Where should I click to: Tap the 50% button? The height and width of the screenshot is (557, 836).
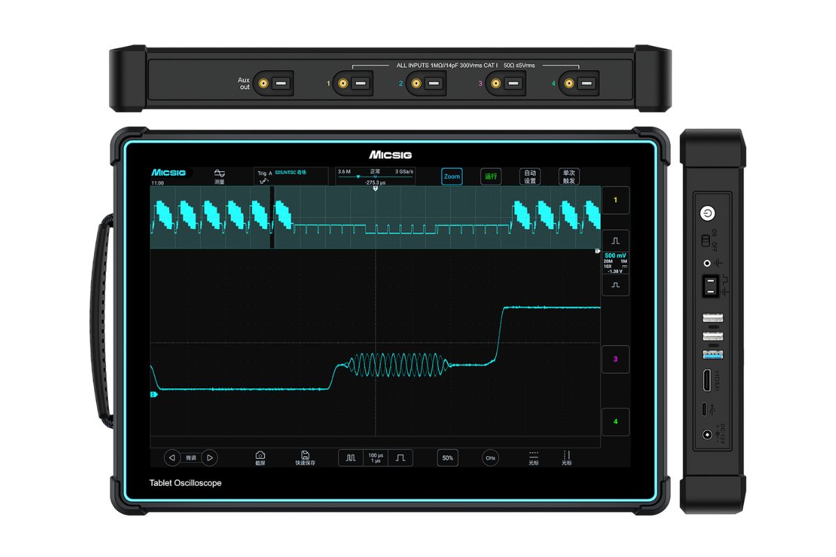click(448, 457)
